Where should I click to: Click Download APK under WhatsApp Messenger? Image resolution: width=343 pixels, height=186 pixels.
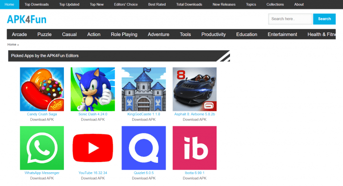42,178
